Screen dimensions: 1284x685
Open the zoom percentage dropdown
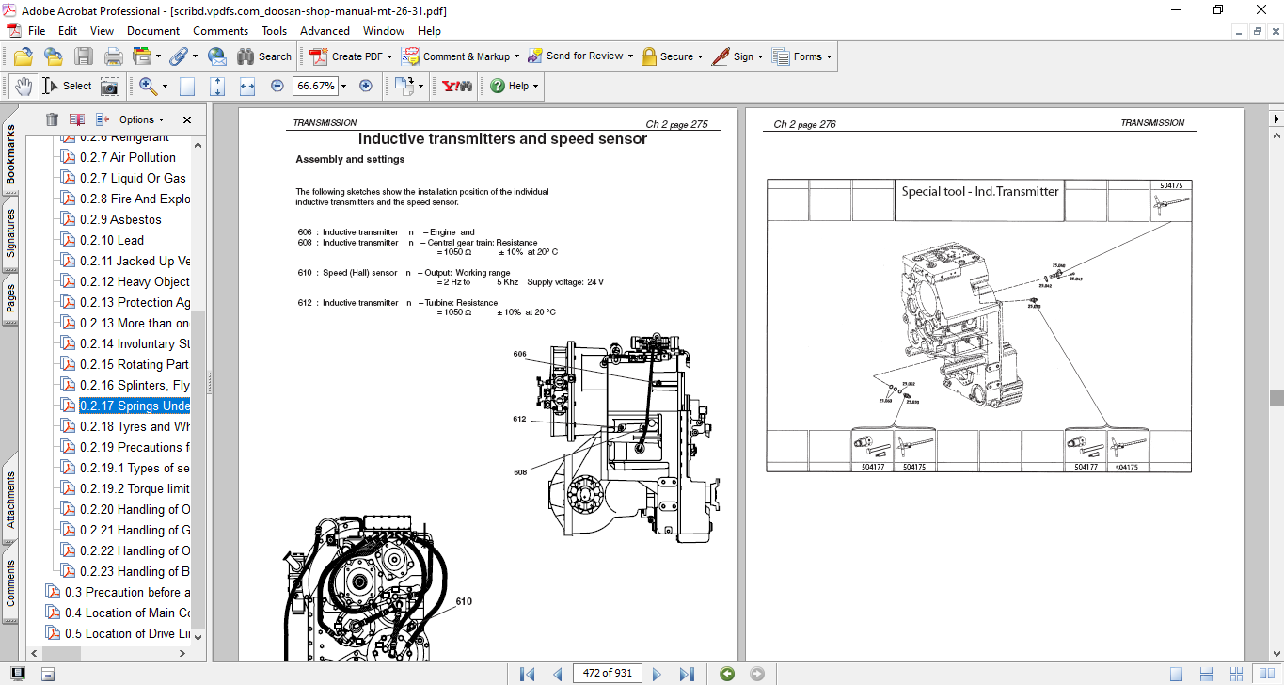click(343, 86)
